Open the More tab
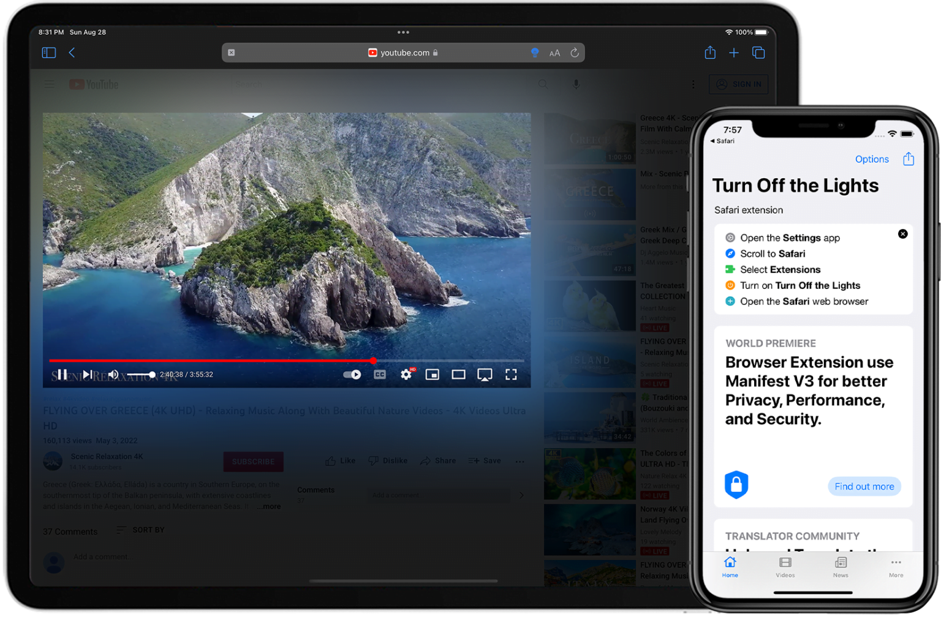Screen dimensions: 941x619 click(x=896, y=567)
